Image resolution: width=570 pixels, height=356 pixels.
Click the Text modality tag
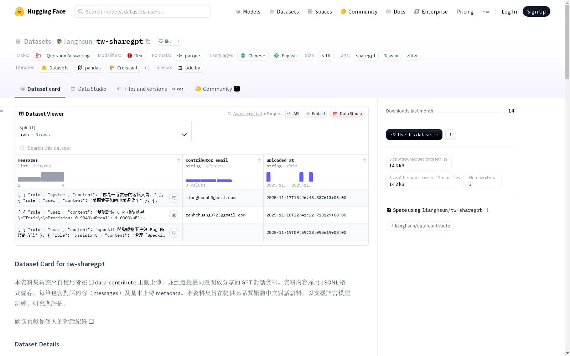[135, 56]
